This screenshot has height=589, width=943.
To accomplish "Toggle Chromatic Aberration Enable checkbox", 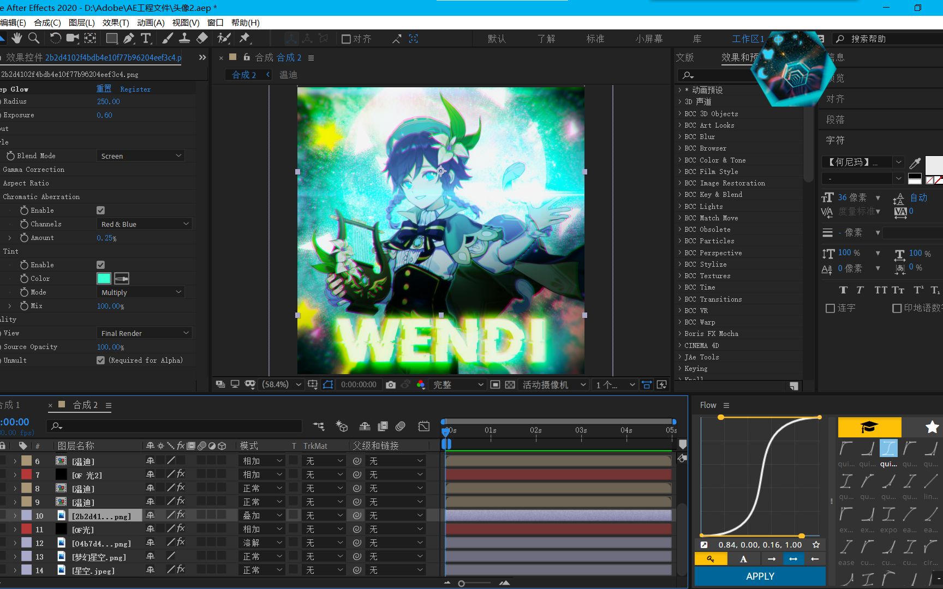I will (x=100, y=210).
